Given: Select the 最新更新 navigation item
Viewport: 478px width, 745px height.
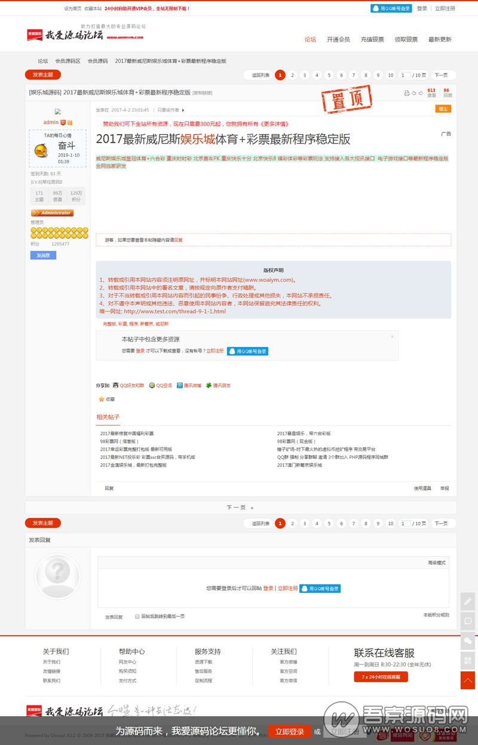Looking at the screenshot, I should (x=440, y=39).
